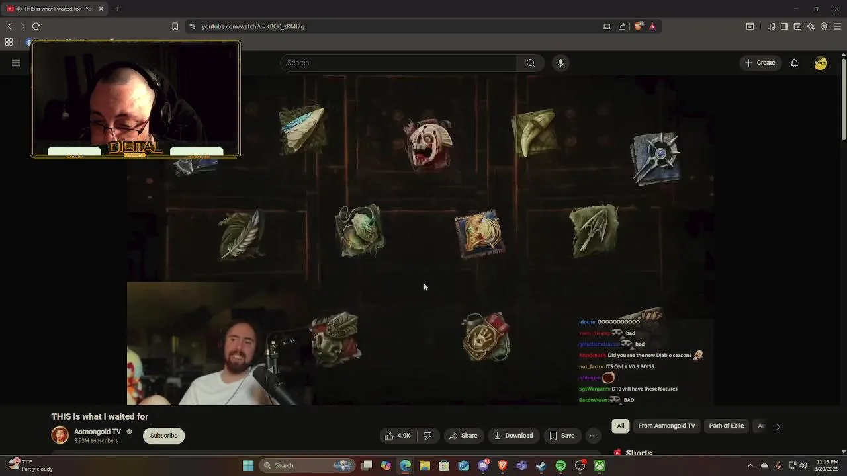Show more chips with right arrow
Image resolution: width=847 pixels, height=476 pixels.
click(x=778, y=426)
